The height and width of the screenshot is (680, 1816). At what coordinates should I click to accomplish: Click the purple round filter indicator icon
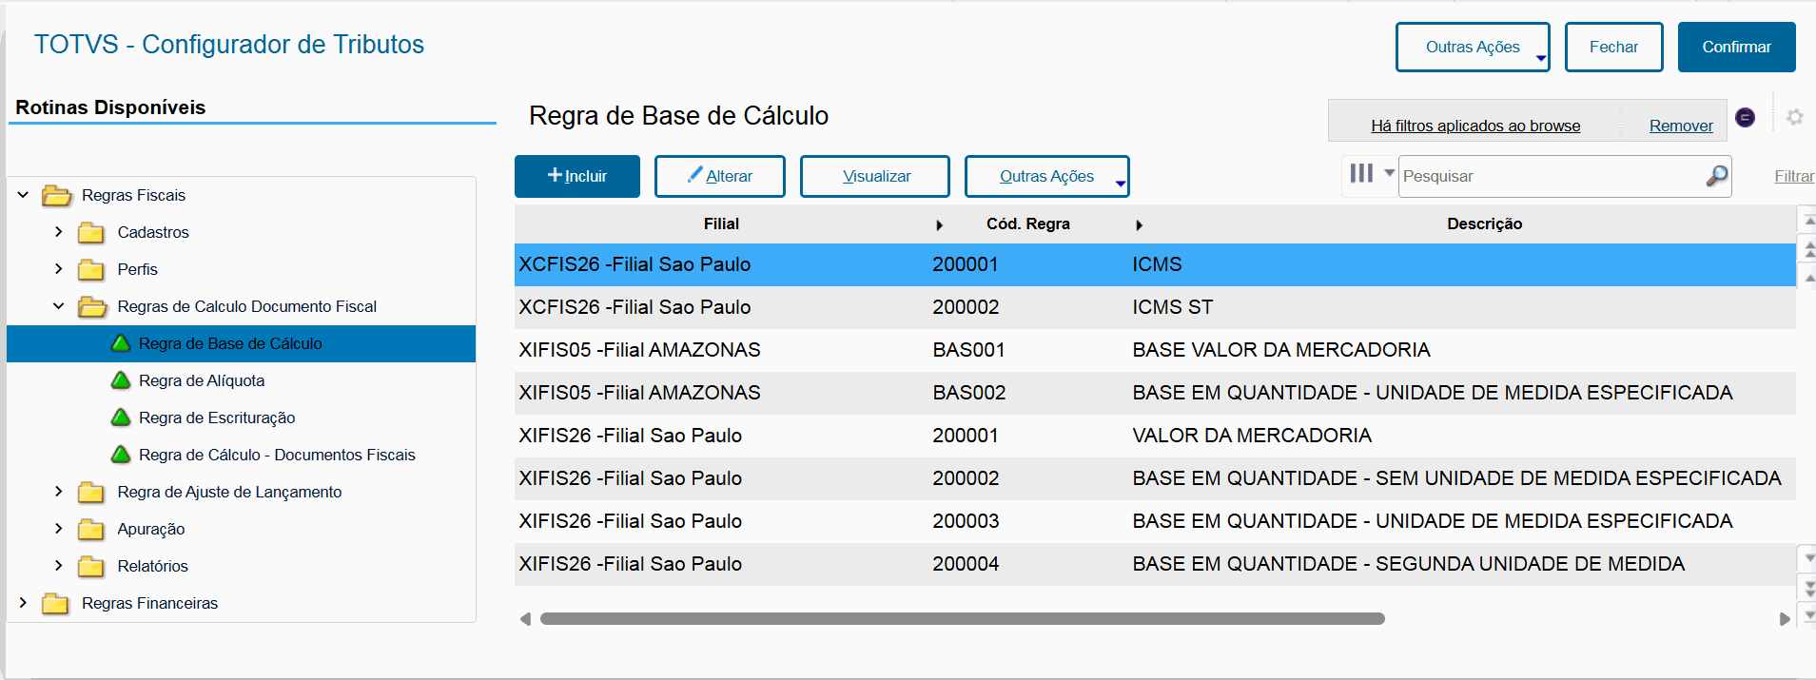click(1745, 117)
